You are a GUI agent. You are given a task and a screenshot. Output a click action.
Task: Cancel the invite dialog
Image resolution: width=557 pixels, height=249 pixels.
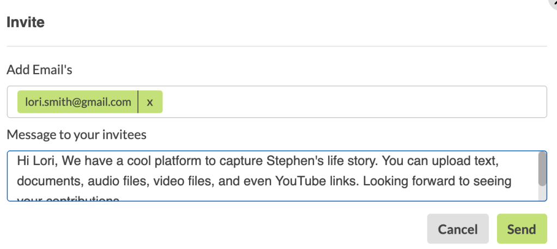pos(457,229)
